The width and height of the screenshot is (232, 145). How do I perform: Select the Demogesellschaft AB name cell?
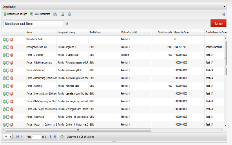point(41,47)
